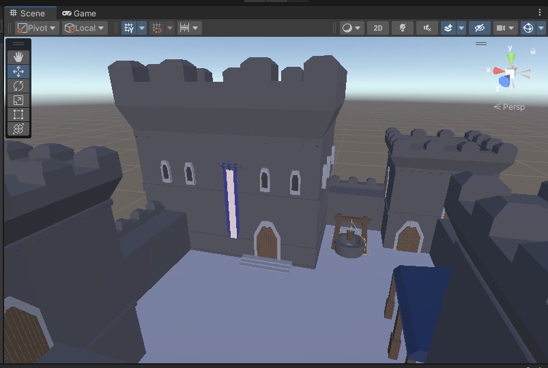
Task: Open the Pivot handle position dropdown
Action: click(37, 28)
